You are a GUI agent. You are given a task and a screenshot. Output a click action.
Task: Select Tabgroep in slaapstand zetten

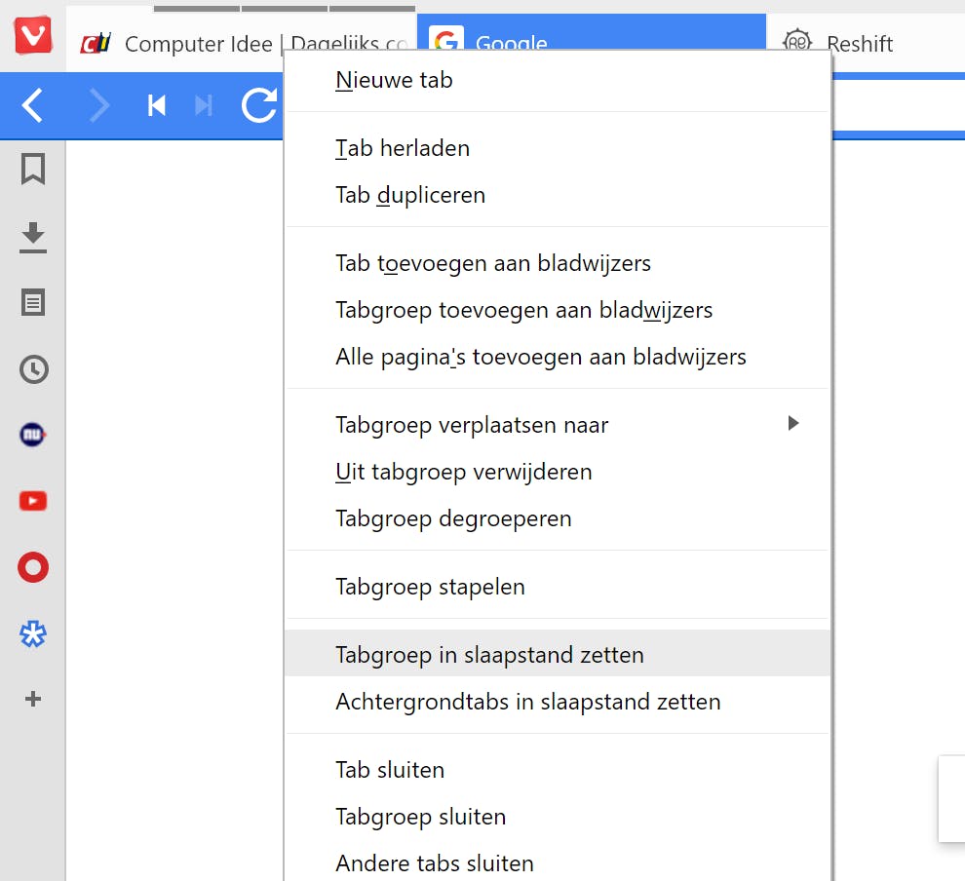click(488, 654)
